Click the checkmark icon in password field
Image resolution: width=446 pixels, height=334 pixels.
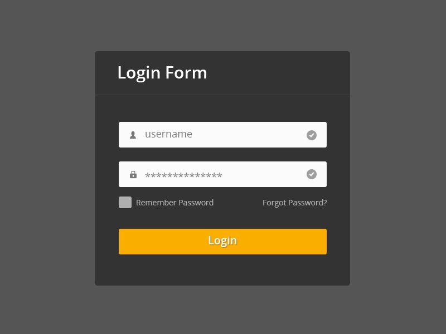(312, 174)
